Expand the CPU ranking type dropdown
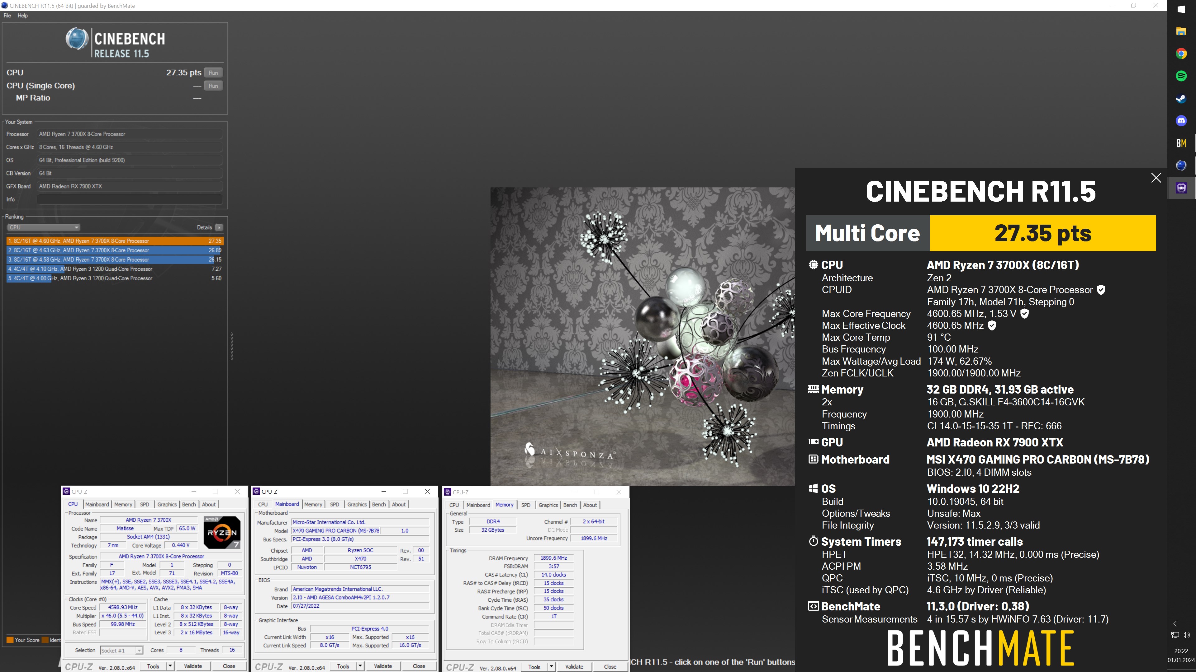This screenshot has width=1196, height=672. point(44,227)
